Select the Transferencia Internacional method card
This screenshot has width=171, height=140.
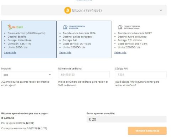point(139,39)
